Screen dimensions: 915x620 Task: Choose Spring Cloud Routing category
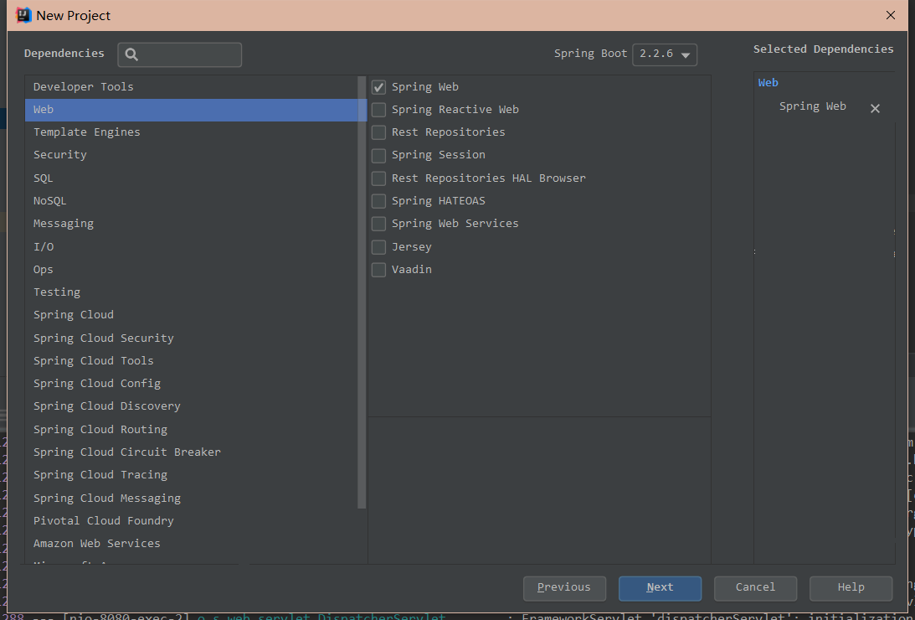(x=192, y=431)
